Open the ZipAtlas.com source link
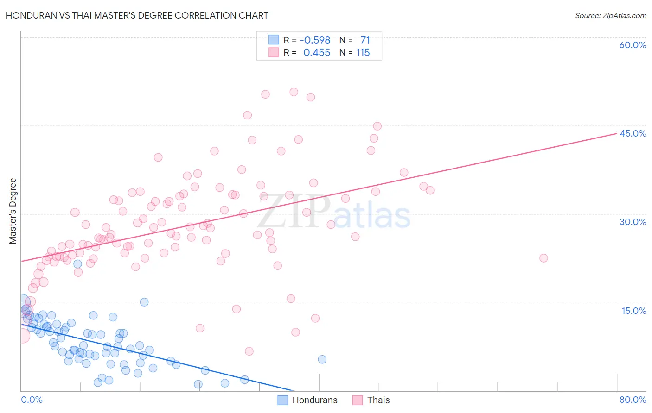652x413 pixels. point(611,15)
